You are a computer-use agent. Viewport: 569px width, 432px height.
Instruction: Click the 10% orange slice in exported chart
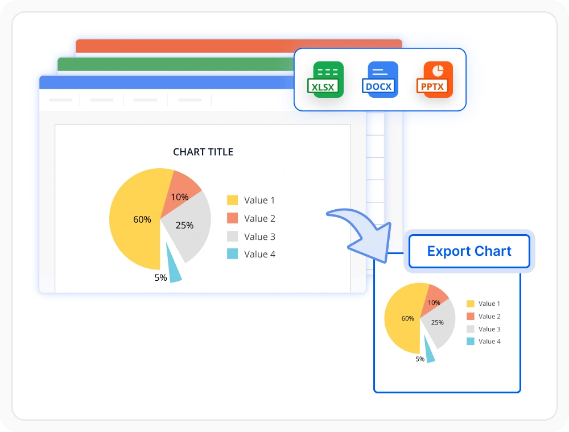click(x=434, y=300)
